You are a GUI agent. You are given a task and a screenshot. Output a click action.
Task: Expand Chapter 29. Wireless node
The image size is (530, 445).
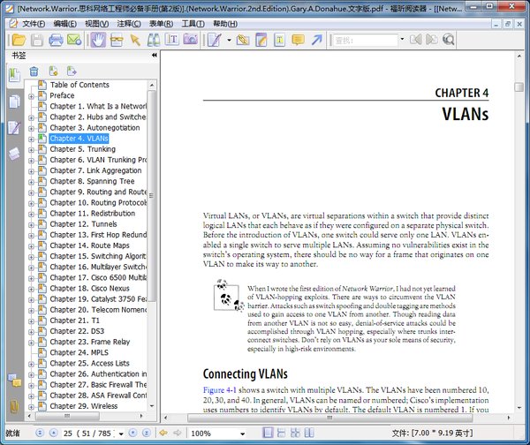click(x=31, y=407)
